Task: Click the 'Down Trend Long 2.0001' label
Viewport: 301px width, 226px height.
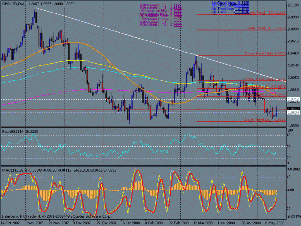Action: pos(265,79)
